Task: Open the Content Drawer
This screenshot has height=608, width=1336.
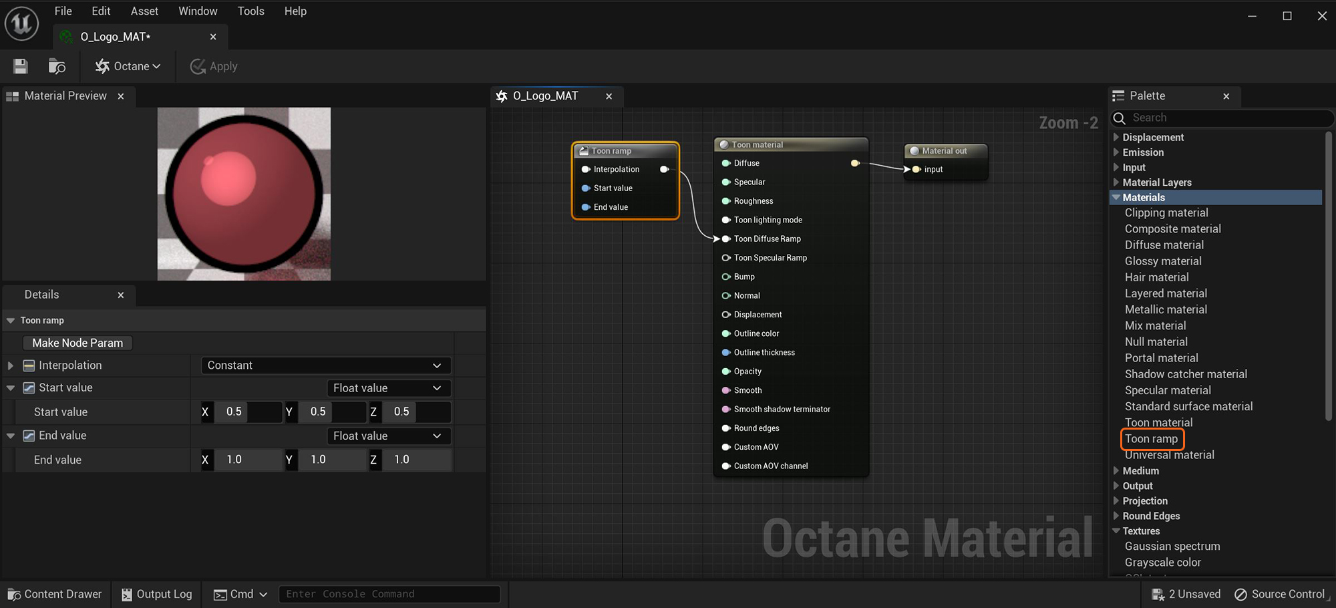Action: [x=55, y=594]
